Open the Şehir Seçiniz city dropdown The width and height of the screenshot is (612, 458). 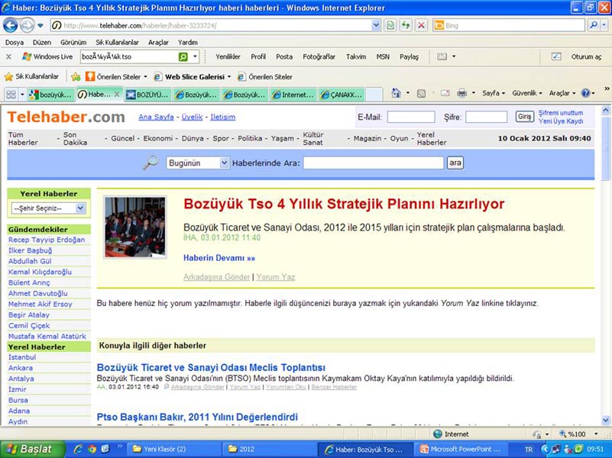80,208
